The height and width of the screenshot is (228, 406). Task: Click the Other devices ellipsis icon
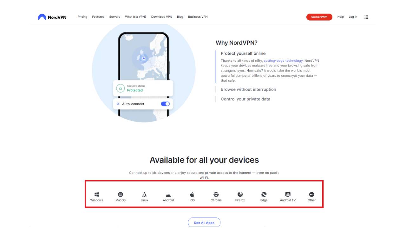pos(312,194)
